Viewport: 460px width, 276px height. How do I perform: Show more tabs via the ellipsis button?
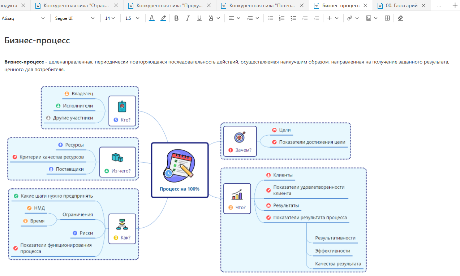439,5
